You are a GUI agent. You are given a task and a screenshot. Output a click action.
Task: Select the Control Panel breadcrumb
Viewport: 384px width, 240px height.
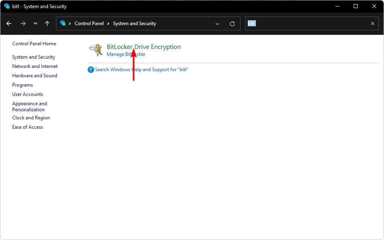pyautogui.click(x=89, y=23)
